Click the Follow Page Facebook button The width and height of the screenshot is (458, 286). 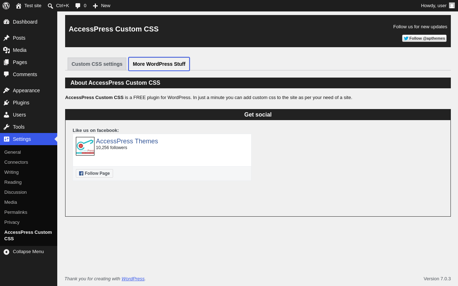pyautogui.click(x=94, y=173)
